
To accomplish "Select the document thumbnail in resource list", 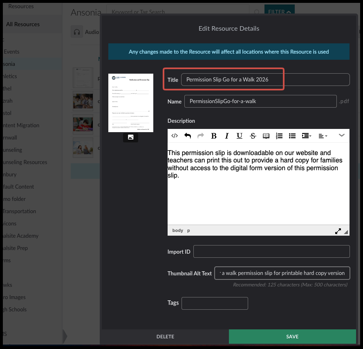I will pyautogui.click(x=83, y=78).
